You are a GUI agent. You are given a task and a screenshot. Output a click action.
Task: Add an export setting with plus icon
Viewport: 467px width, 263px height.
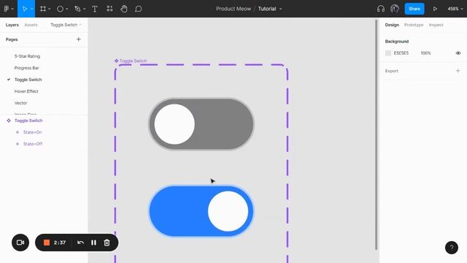click(458, 71)
